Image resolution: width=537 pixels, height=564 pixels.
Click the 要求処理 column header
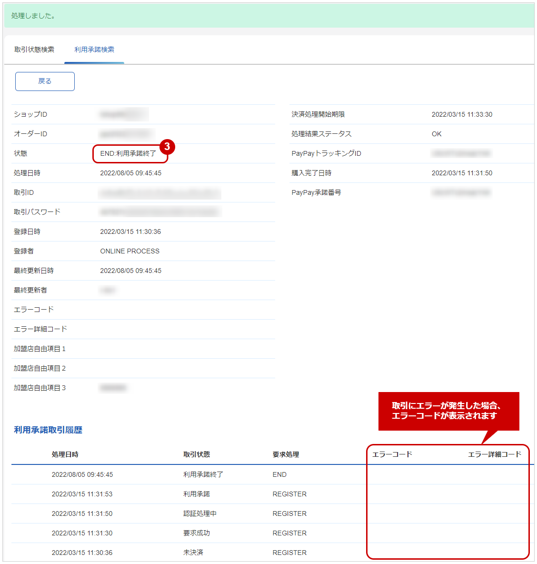click(286, 454)
